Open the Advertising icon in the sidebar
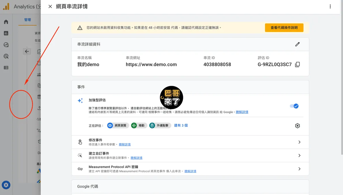The image size is (343, 195). pyautogui.click(x=6, y=56)
